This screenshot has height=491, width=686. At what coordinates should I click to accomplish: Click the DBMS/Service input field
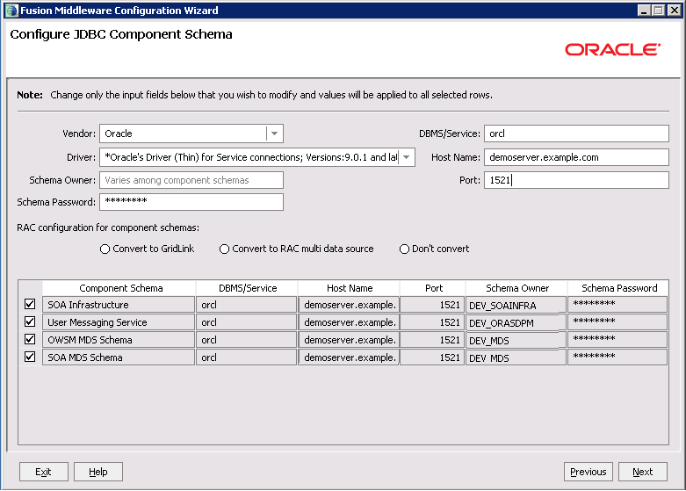tap(576, 134)
